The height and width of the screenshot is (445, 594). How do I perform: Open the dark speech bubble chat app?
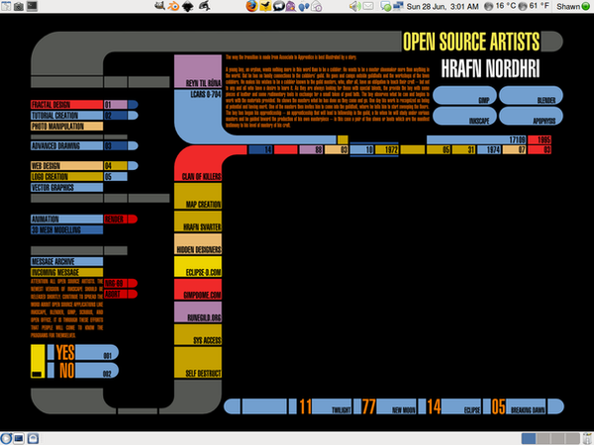tap(278, 6)
